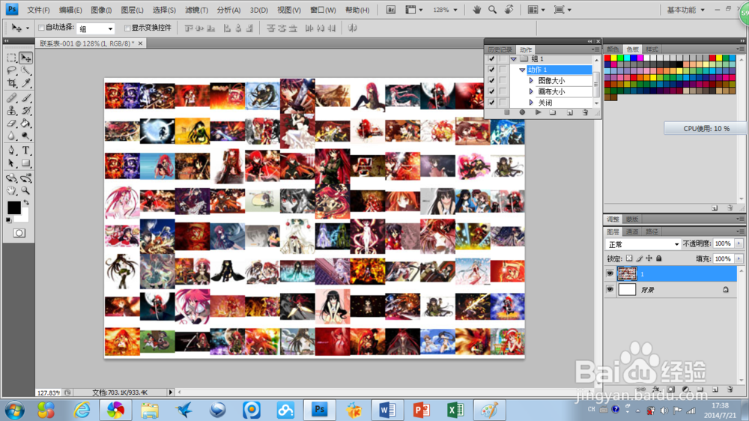Open the fill slider arrow
The width and height of the screenshot is (749, 421).
tap(739, 258)
